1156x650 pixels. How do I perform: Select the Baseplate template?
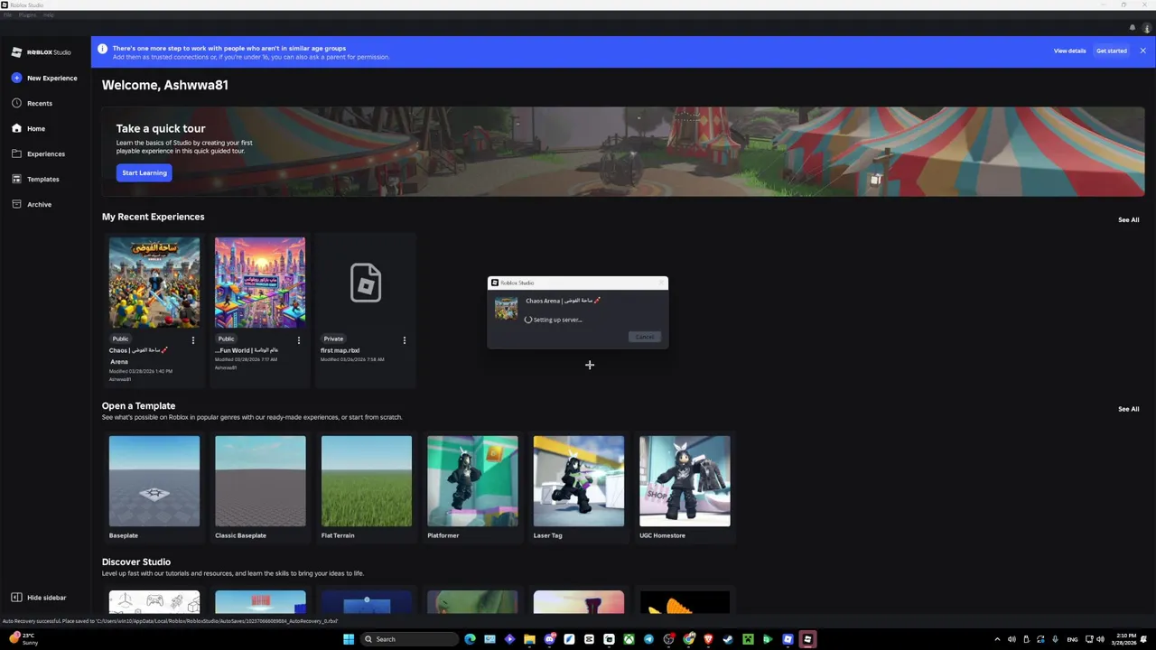pos(154,481)
